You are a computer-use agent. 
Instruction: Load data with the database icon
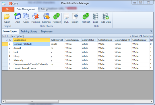96,18
